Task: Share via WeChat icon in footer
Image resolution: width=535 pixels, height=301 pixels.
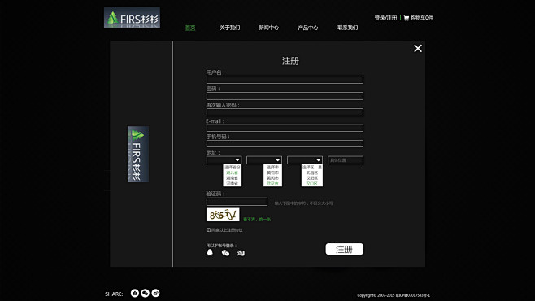Action: pyautogui.click(x=145, y=293)
